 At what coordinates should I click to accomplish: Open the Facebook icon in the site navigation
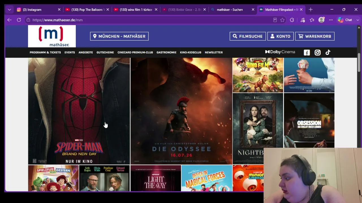tap(307, 52)
